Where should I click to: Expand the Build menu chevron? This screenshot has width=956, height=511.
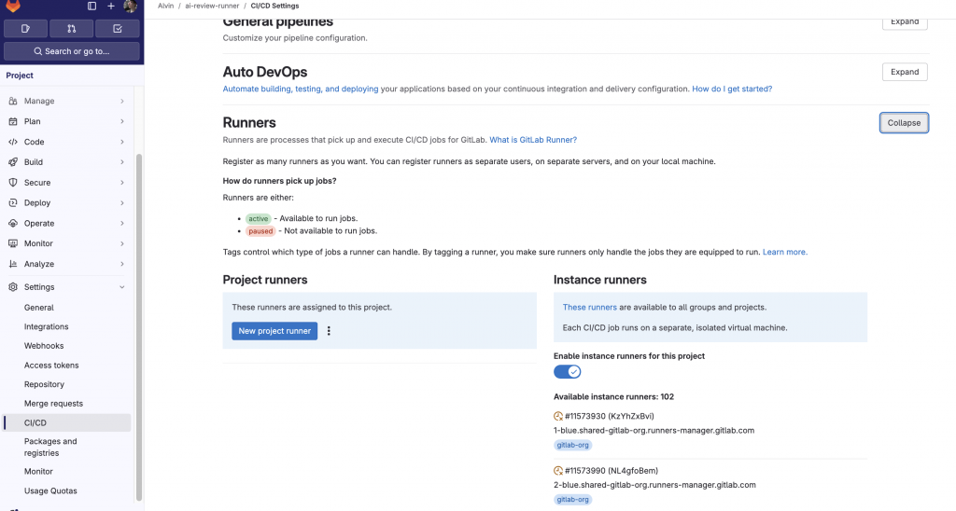[x=122, y=162]
